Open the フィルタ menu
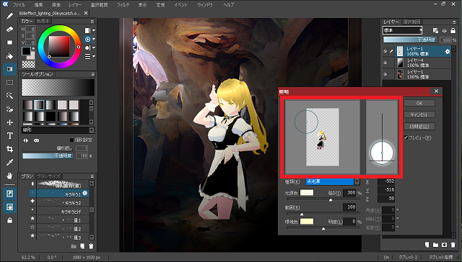Image resolution: width=462 pixels, height=262 pixels. click(123, 5)
